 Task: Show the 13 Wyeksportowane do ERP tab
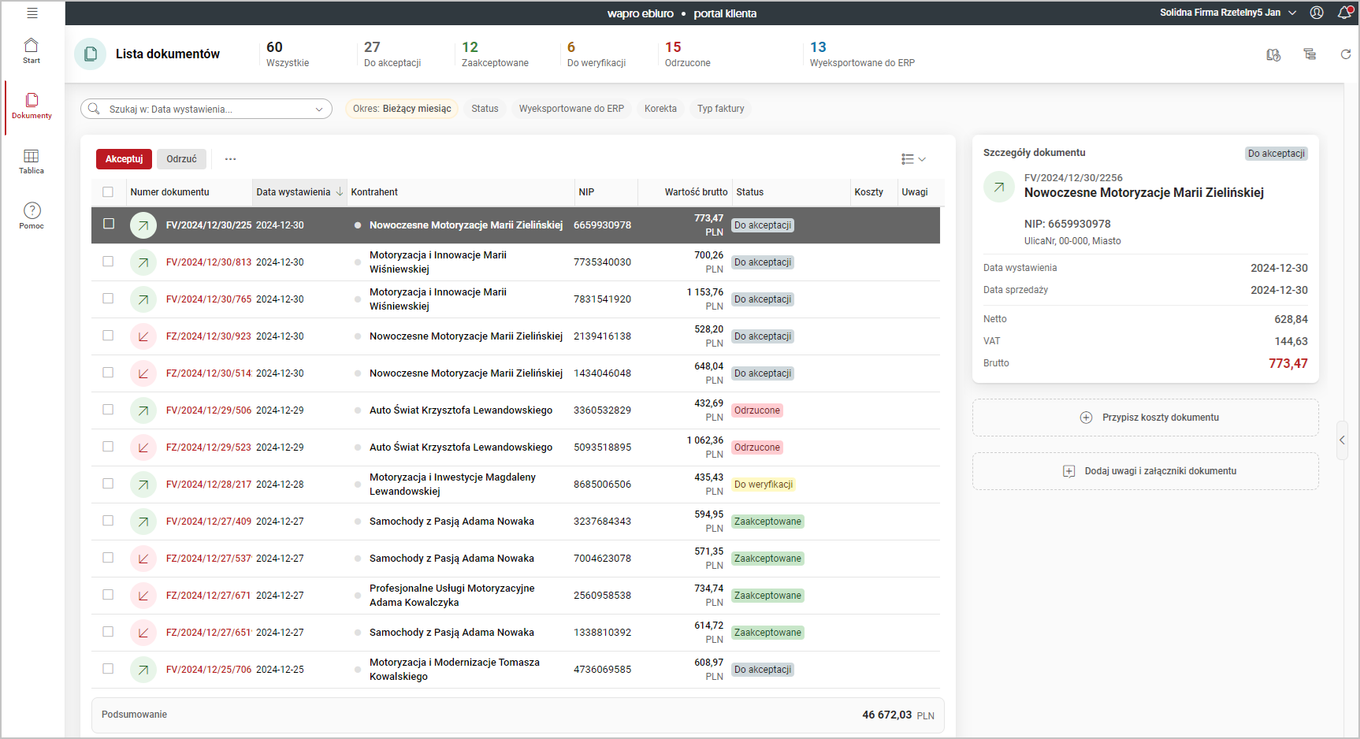[862, 54]
